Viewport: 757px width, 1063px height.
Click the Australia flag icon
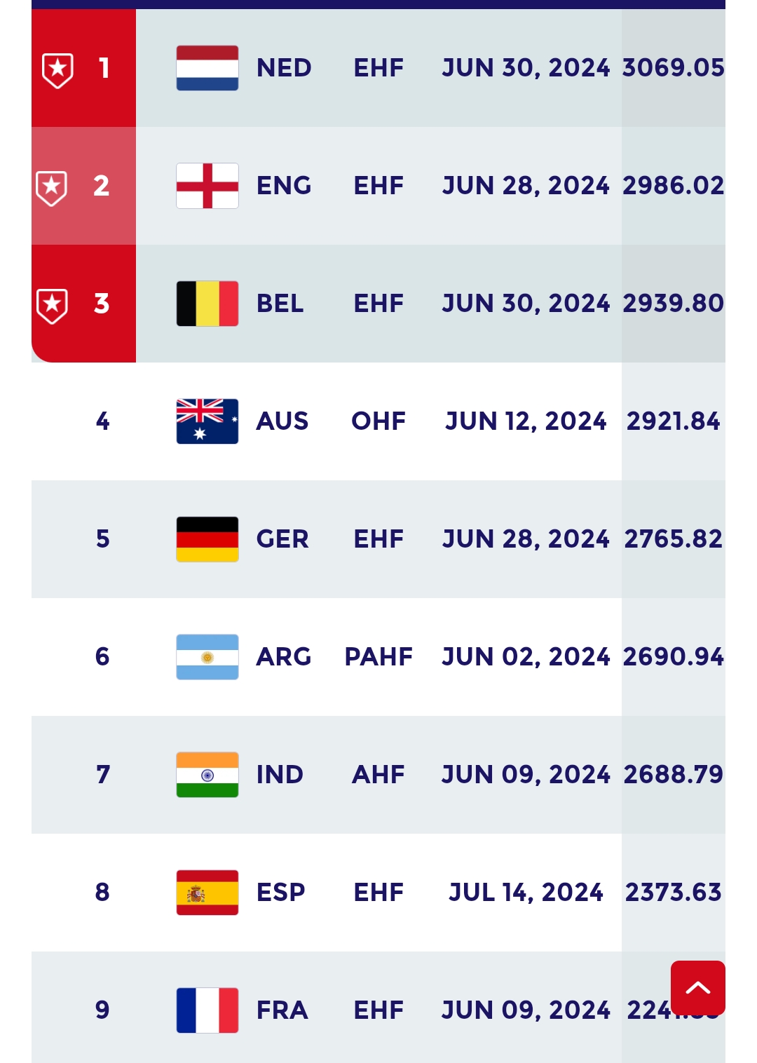[x=207, y=421]
